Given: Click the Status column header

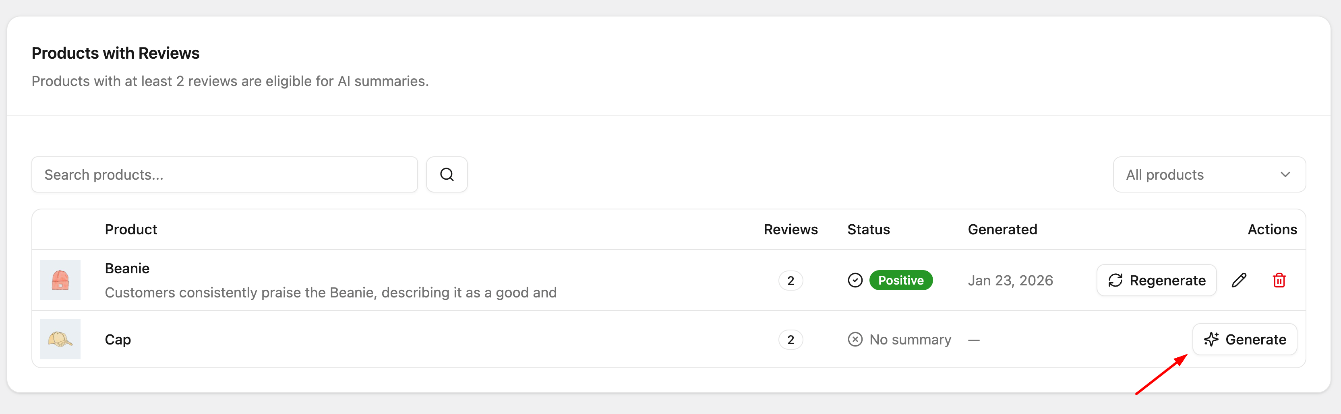Looking at the screenshot, I should [x=868, y=230].
